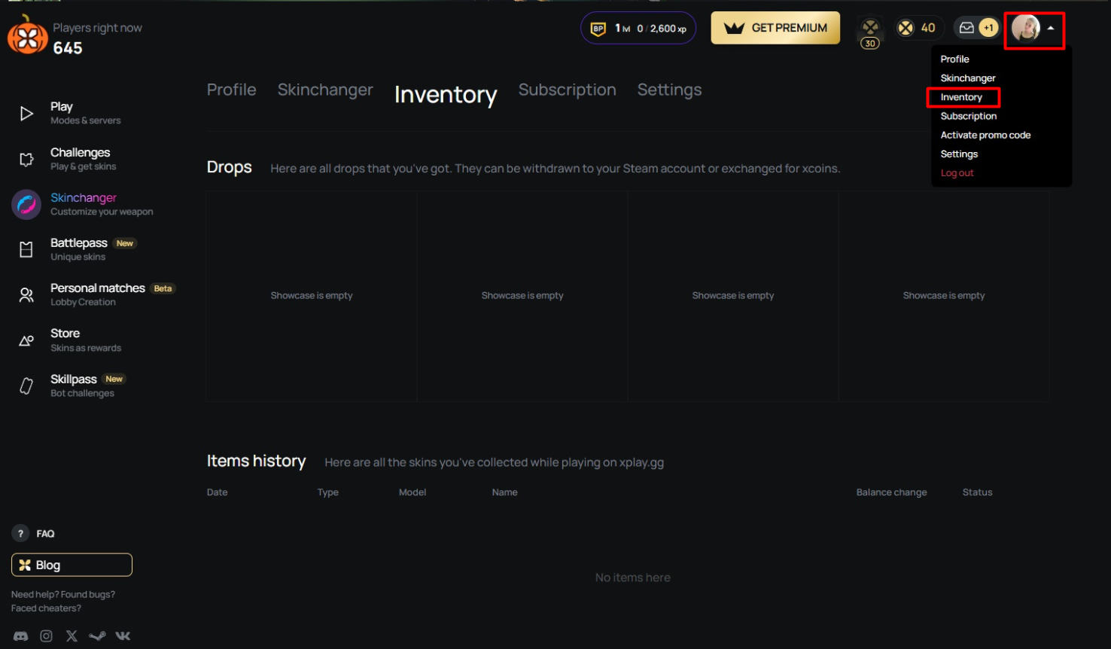Open FAQ question mark icon
The image size is (1111, 649).
(20, 534)
